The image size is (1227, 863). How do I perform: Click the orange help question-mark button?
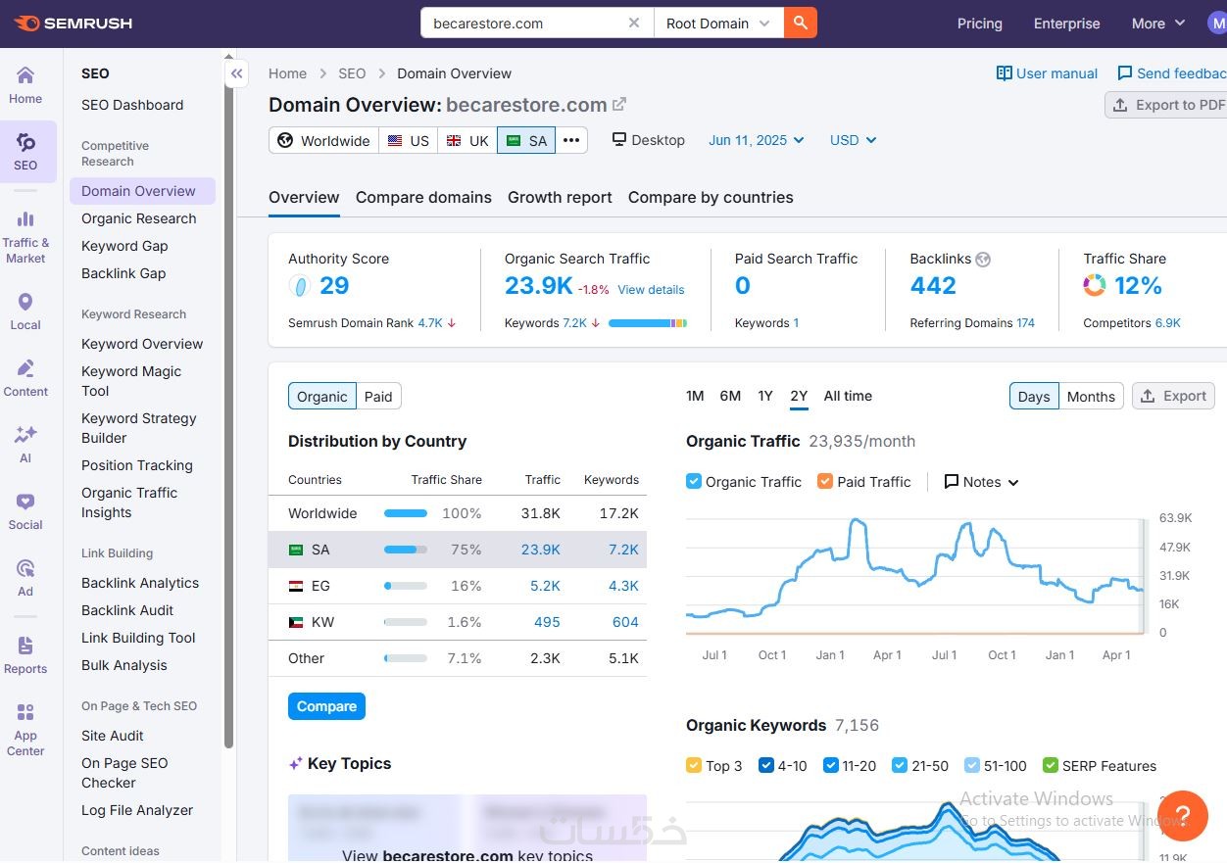(1182, 815)
